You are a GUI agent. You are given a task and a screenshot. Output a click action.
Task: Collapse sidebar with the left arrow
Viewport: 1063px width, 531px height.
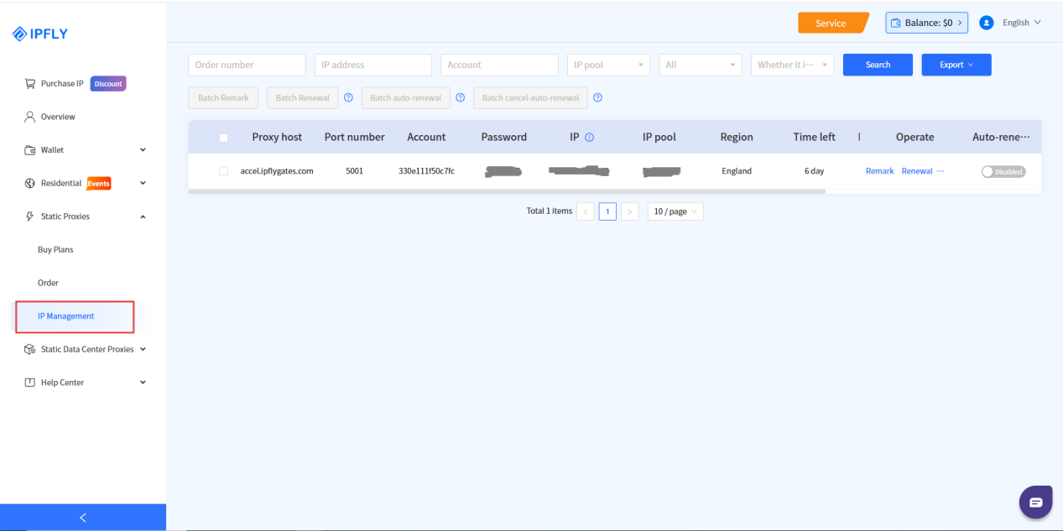(x=82, y=518)
